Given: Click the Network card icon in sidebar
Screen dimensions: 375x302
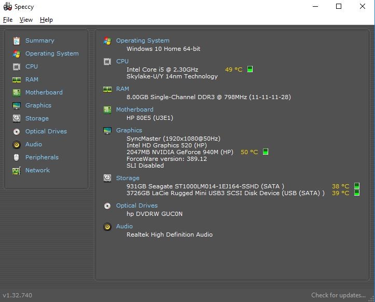Looking at the screenshot, I should [x=16, y=170].
